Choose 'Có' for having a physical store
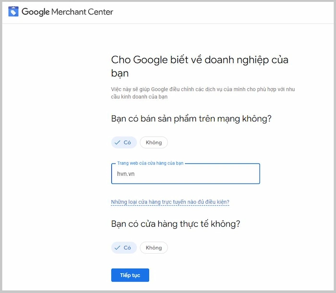Viewport: 336px width, 293px height. coord(124,247)
